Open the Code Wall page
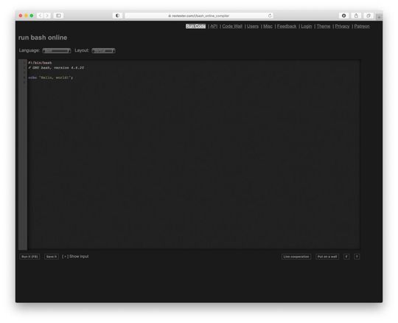Screen dimensions: 398x323 click(x=232, y=26)
